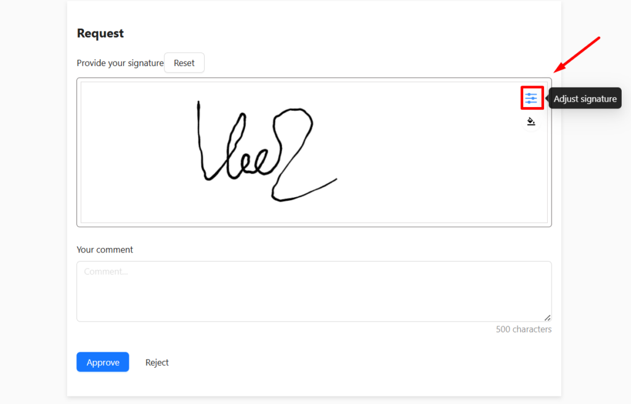The width and height of the screenshot is (631, 404).
Task: Open the Adjust signature sliders icon
Action: click(531, 98)
